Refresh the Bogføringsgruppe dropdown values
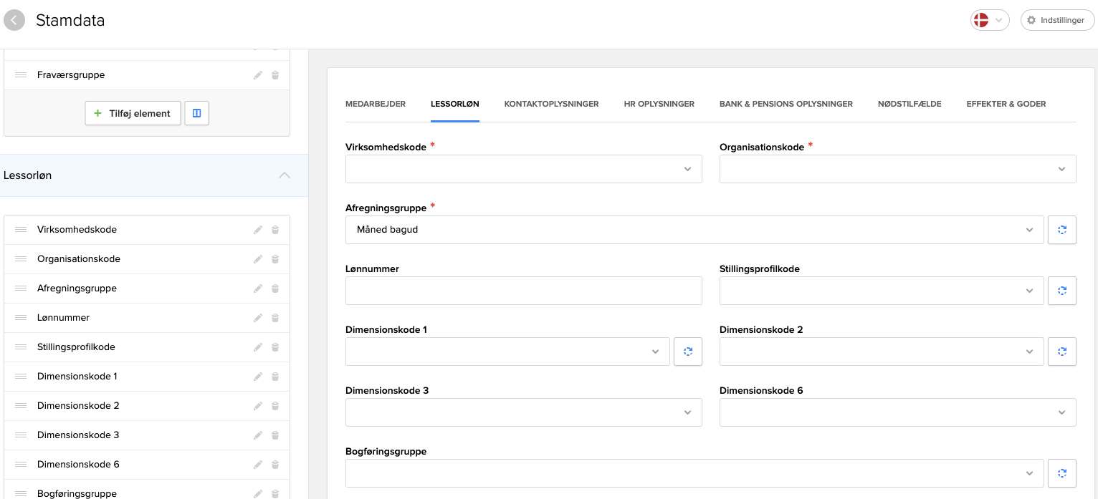1098x499 pixels. 1061,473
